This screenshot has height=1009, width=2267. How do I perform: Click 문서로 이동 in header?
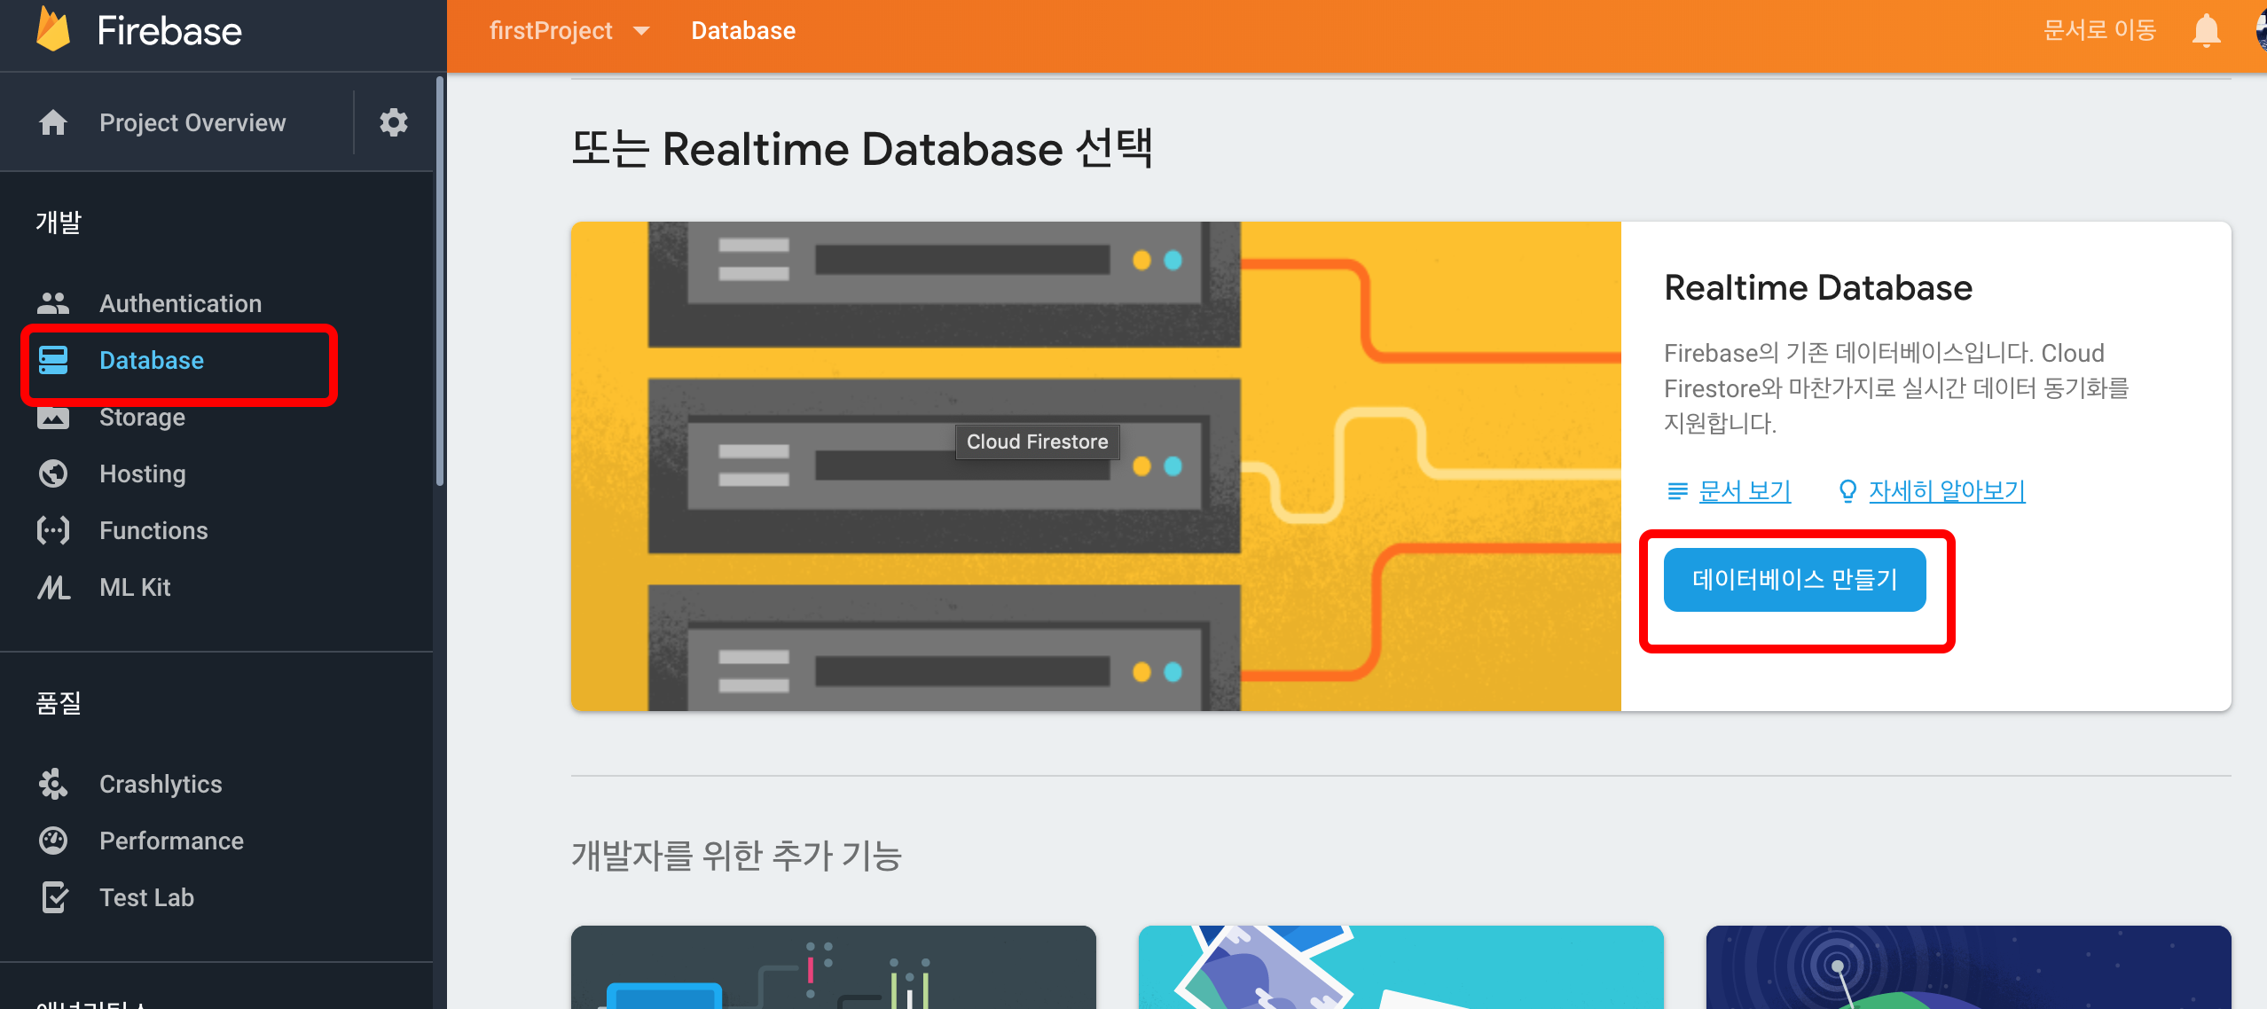2098,30
